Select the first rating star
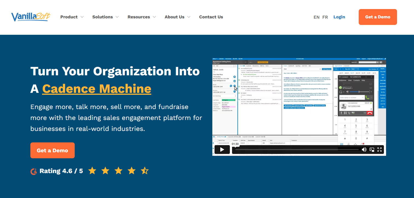 92,170
